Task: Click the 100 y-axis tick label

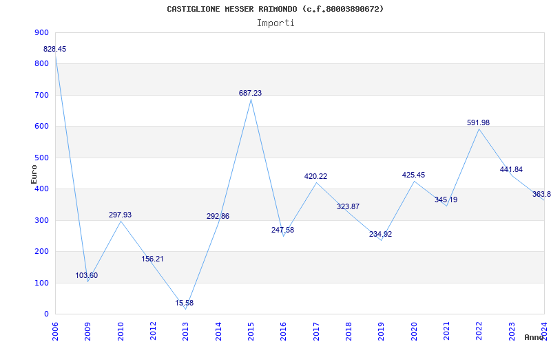Action: [41, 283]
